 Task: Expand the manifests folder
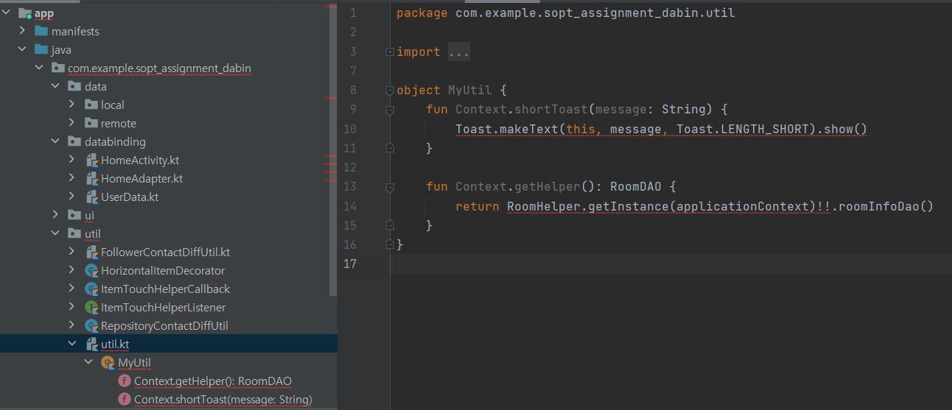tap(23, 31)
